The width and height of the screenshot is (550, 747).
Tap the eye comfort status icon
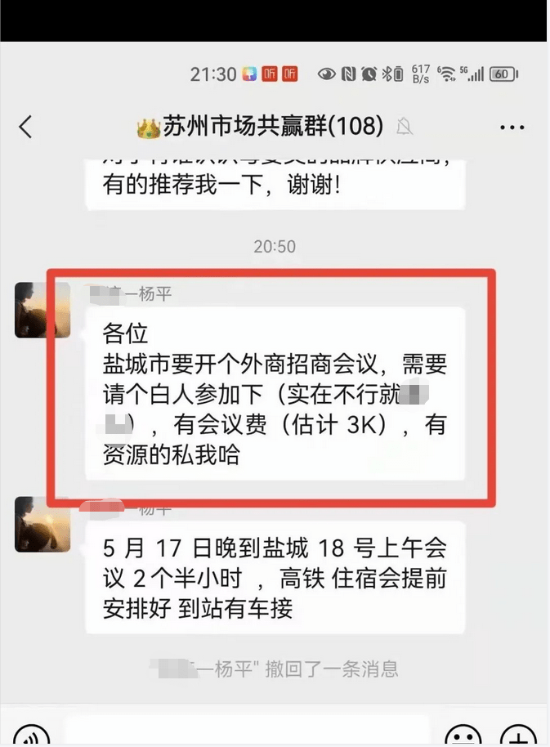point(327,74)
